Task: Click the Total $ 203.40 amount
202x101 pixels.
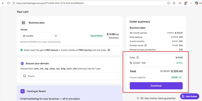Action: pyautogui.click(x=177, y=71)
